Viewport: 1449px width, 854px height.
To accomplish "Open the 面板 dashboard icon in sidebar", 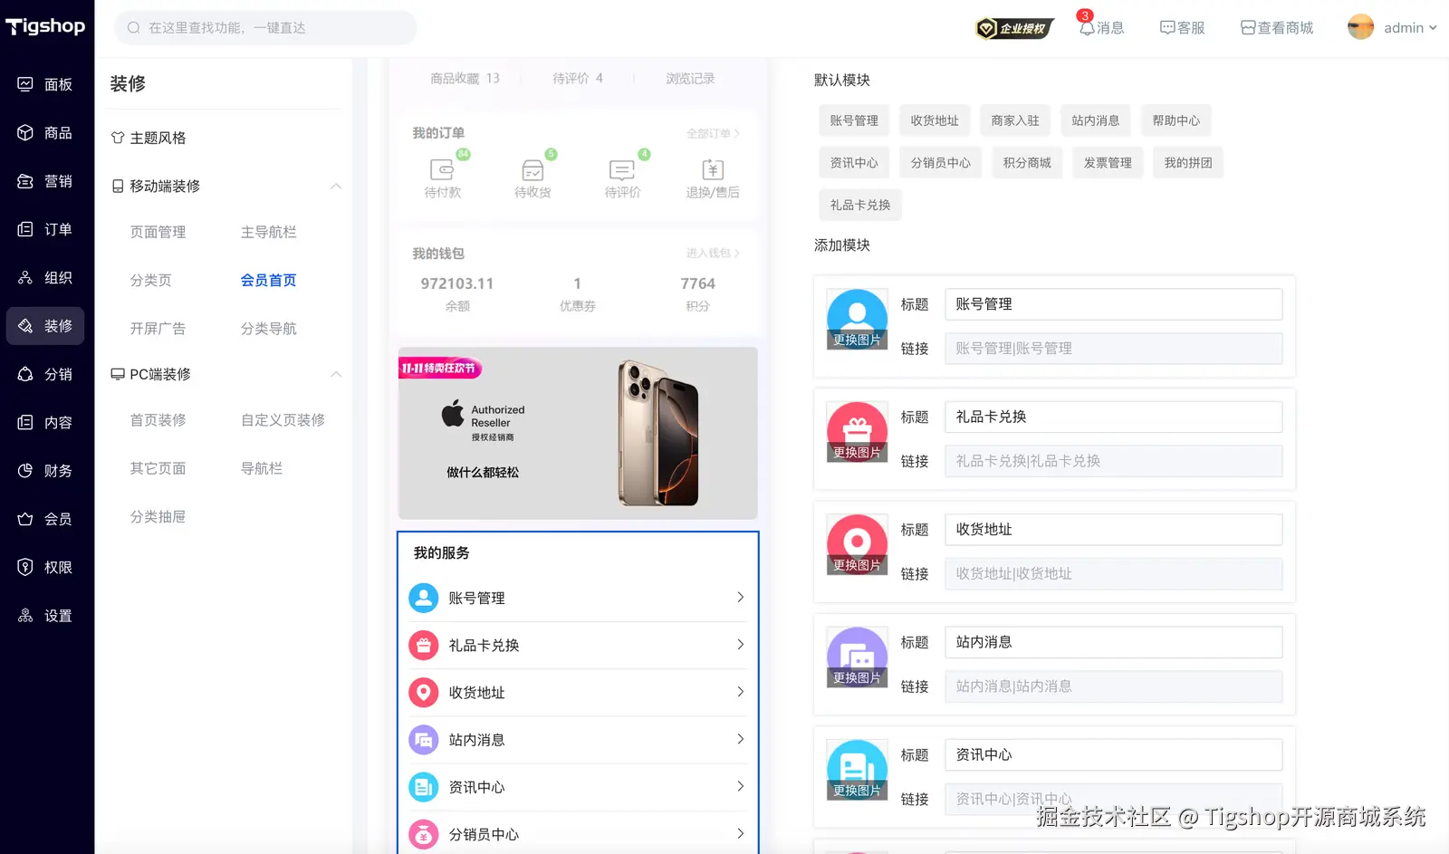I will (25, 84).
